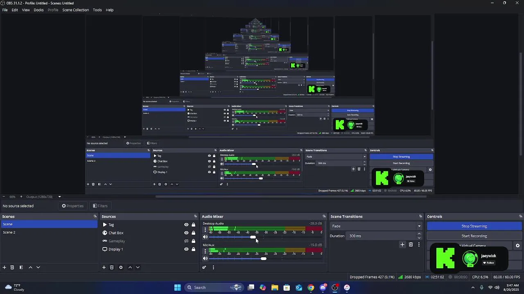The image size is (524, 294).
Task: Open scene filters icon in Scenes toolbar
Action: point(21,267)
